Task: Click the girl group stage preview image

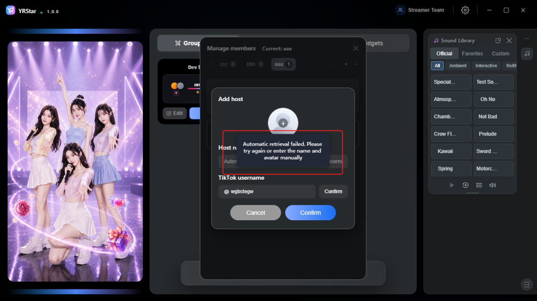Action: (x=75, y=162)
